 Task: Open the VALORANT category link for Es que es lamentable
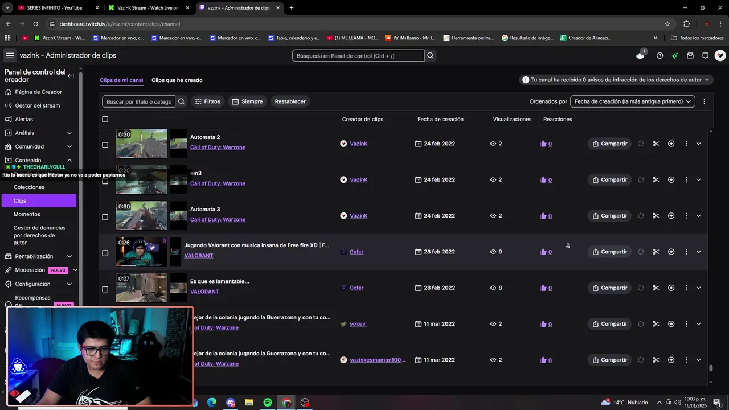pyautogui.click(x=204, y=292)
